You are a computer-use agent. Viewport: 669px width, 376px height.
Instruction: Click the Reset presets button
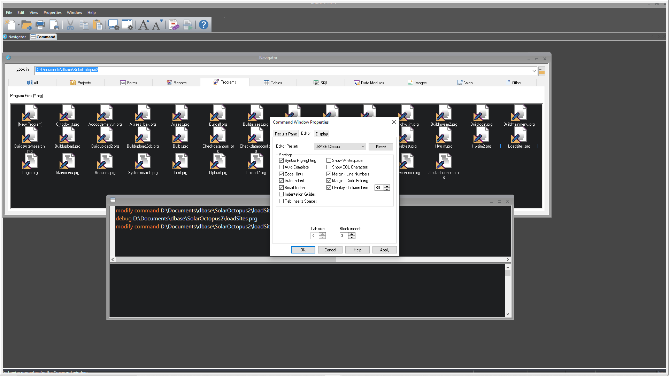[x=380, y=147]
